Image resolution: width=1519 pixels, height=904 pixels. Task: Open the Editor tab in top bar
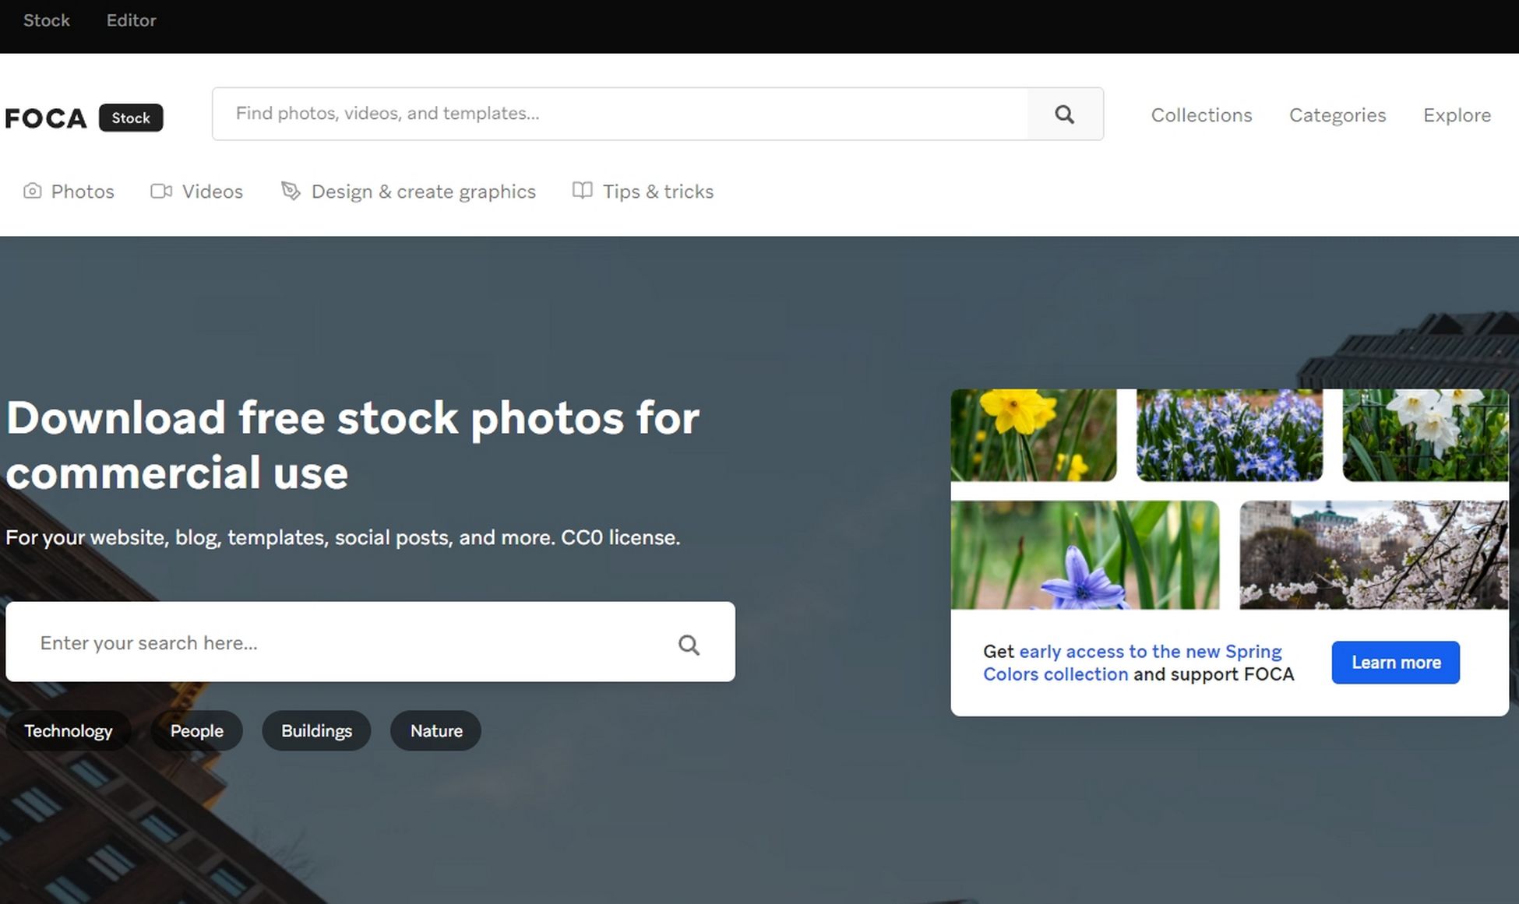pyautogui.click(x=132, y=20)
